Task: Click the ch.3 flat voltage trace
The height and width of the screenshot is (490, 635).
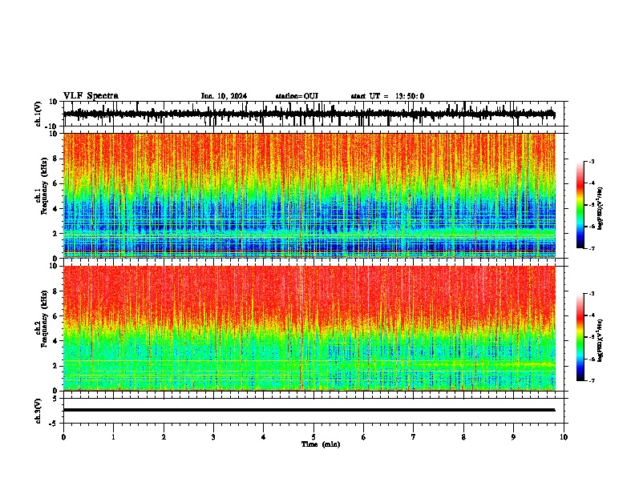Action: (x=309, y=410)
